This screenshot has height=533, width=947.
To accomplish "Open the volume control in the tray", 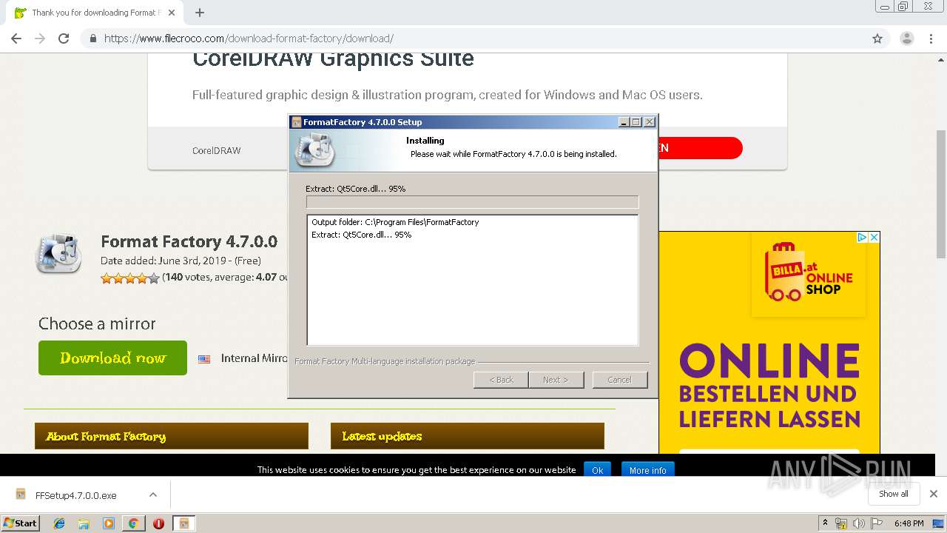I will tap(859, 523).
